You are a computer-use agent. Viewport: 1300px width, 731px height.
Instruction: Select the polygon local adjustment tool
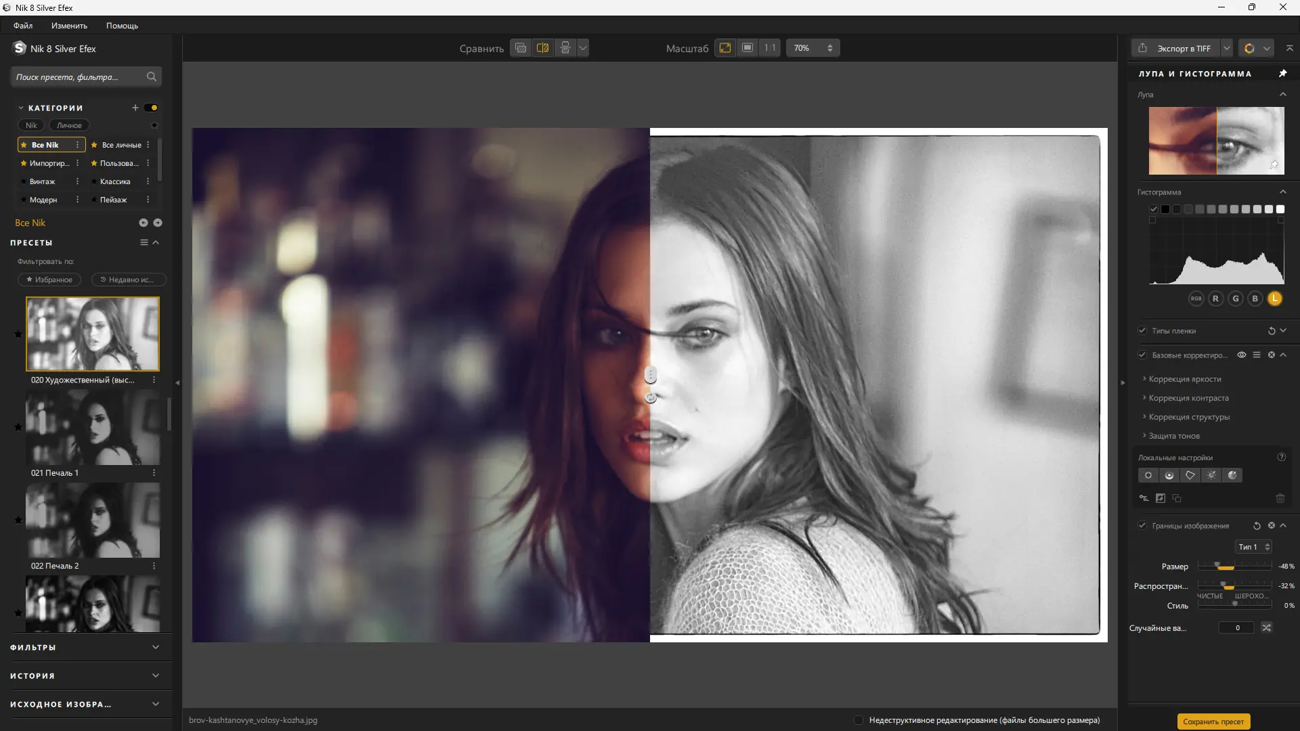tap(1190, 475)
